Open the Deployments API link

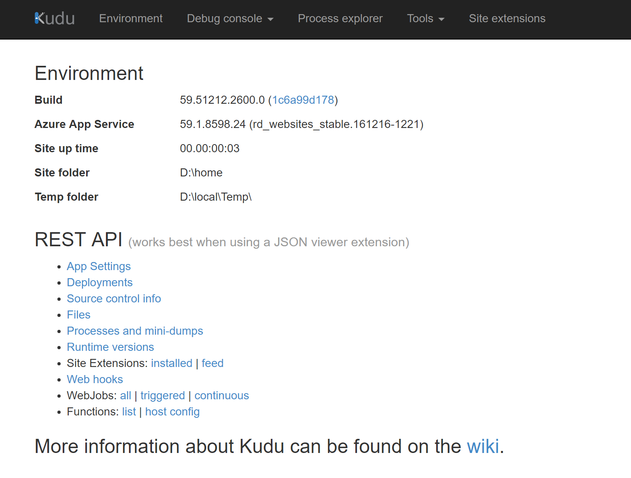(x=99, y=283)
